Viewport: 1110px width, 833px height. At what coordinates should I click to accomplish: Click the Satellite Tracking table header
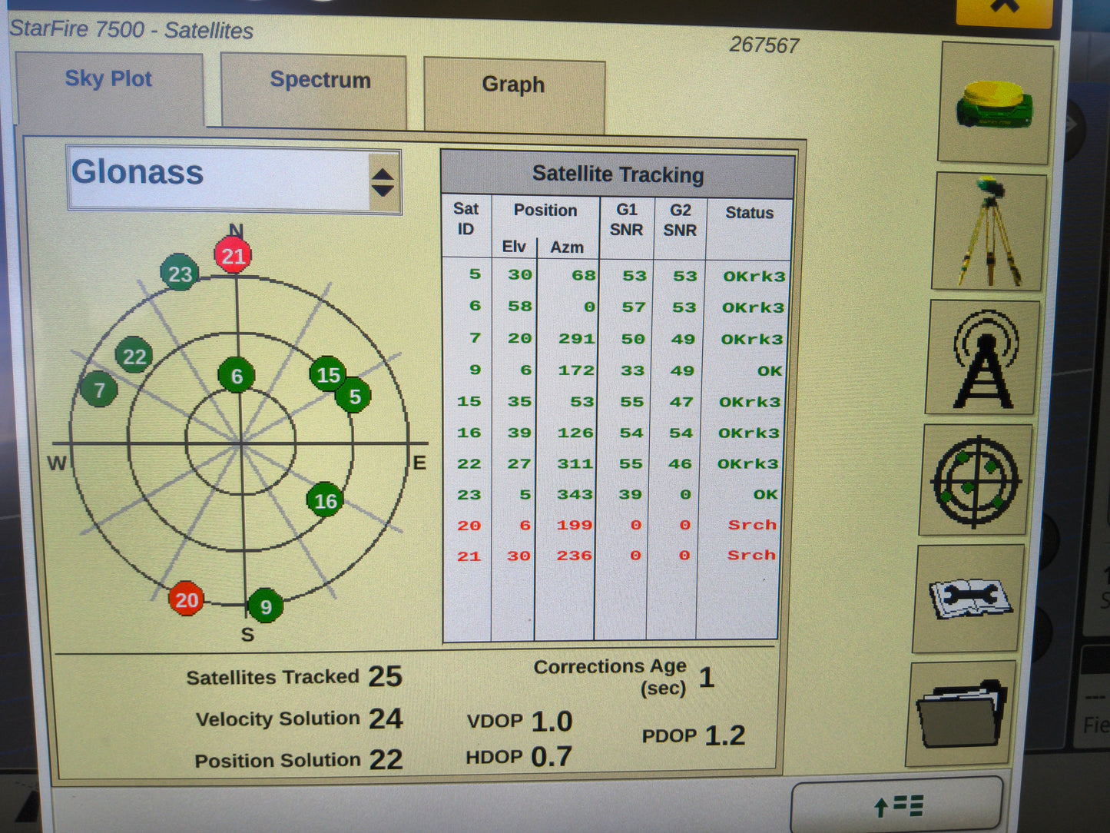(x=618, y=174)
